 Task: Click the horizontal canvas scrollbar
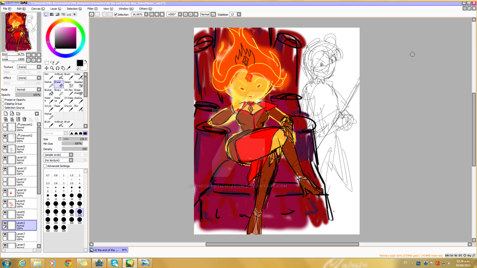[282, 244]
